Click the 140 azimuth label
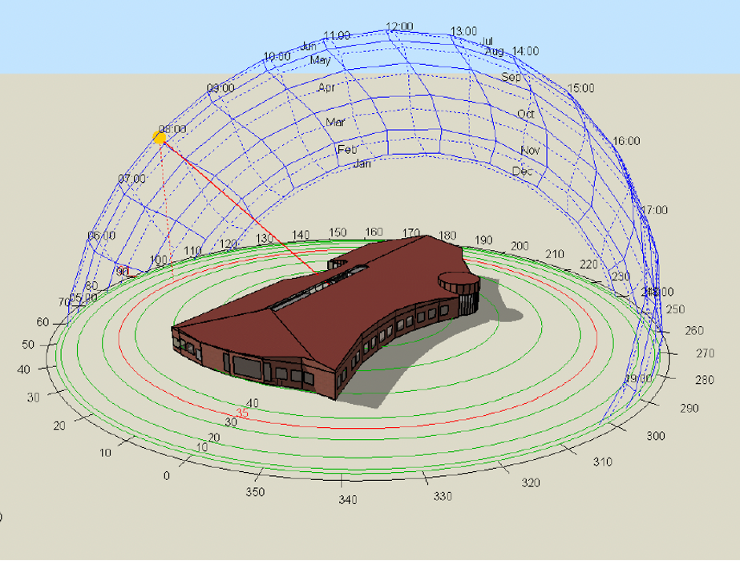The image size is (740, 561). 301,235
